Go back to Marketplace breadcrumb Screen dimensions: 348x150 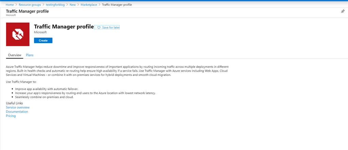[88, 5]
